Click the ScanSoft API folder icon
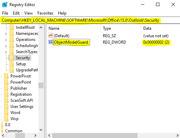The height and width of the screenshot is (138, 180). (x=6, y=100)
